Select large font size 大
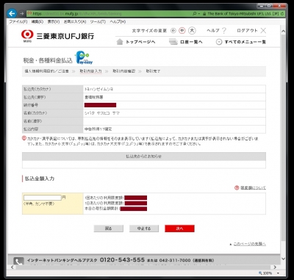Viewport: 294px width, 280px height. coord(193,30)
